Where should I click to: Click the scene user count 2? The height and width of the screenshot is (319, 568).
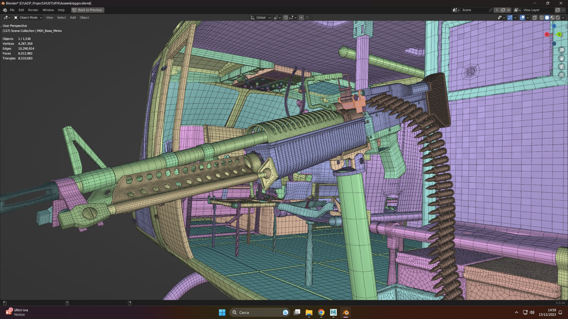[497, 10]
